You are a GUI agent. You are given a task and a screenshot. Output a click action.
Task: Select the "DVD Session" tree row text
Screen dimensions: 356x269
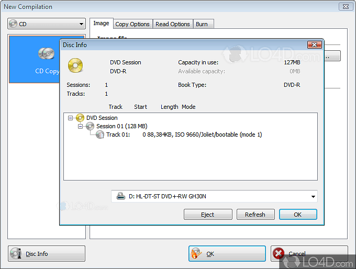pos(102,118)
